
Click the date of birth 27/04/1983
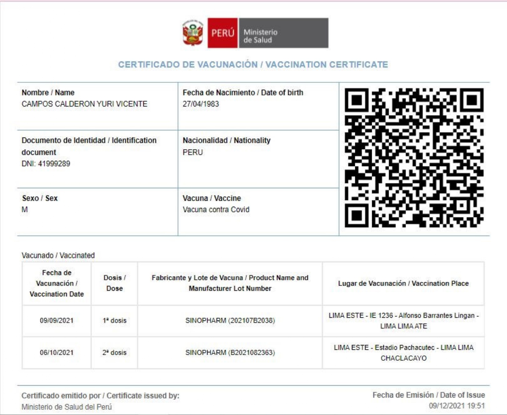[x=201, y=104]
